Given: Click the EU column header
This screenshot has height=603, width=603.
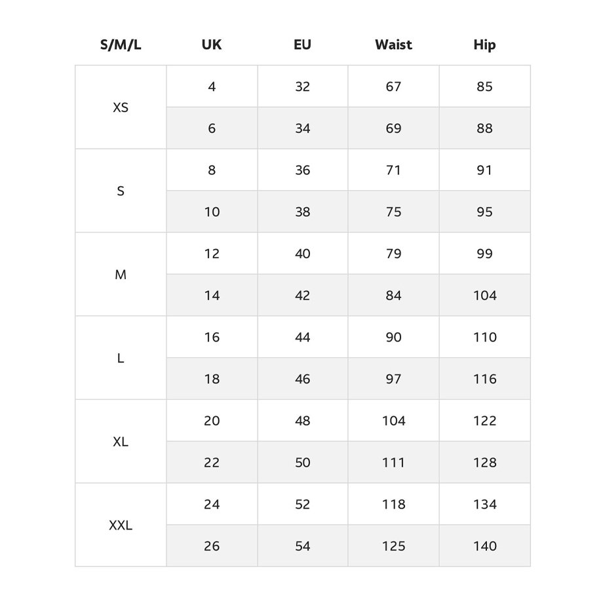Looking at the screenshot, I should 302,45.
